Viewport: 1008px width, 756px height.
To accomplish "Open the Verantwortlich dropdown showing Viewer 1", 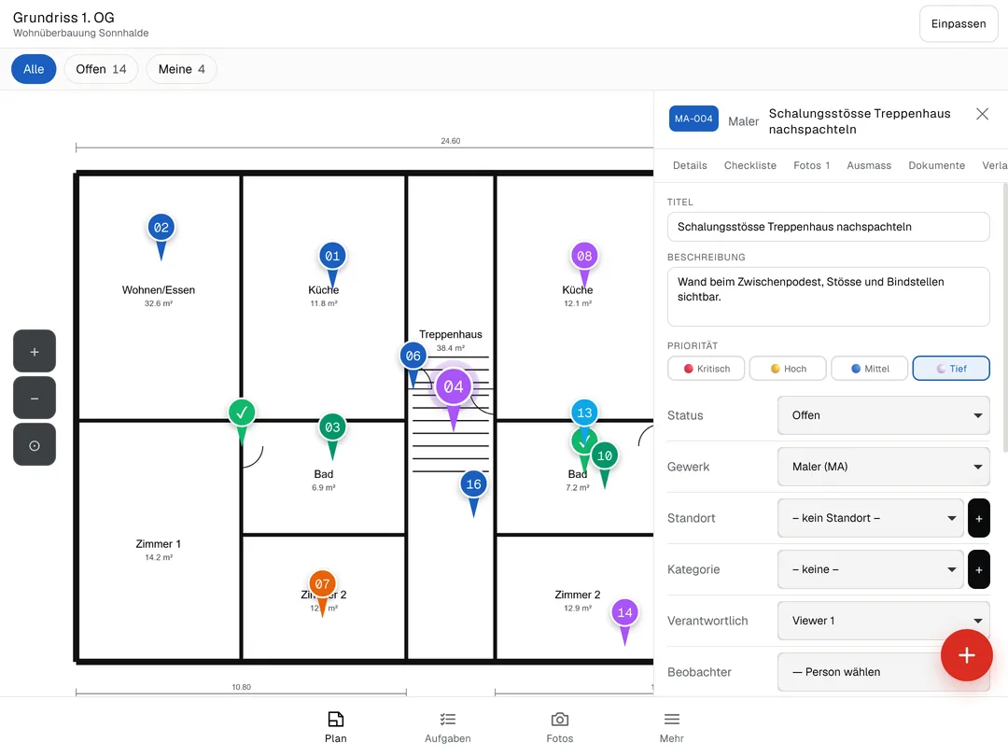I will pyautogui.click(x=883, y=621).
